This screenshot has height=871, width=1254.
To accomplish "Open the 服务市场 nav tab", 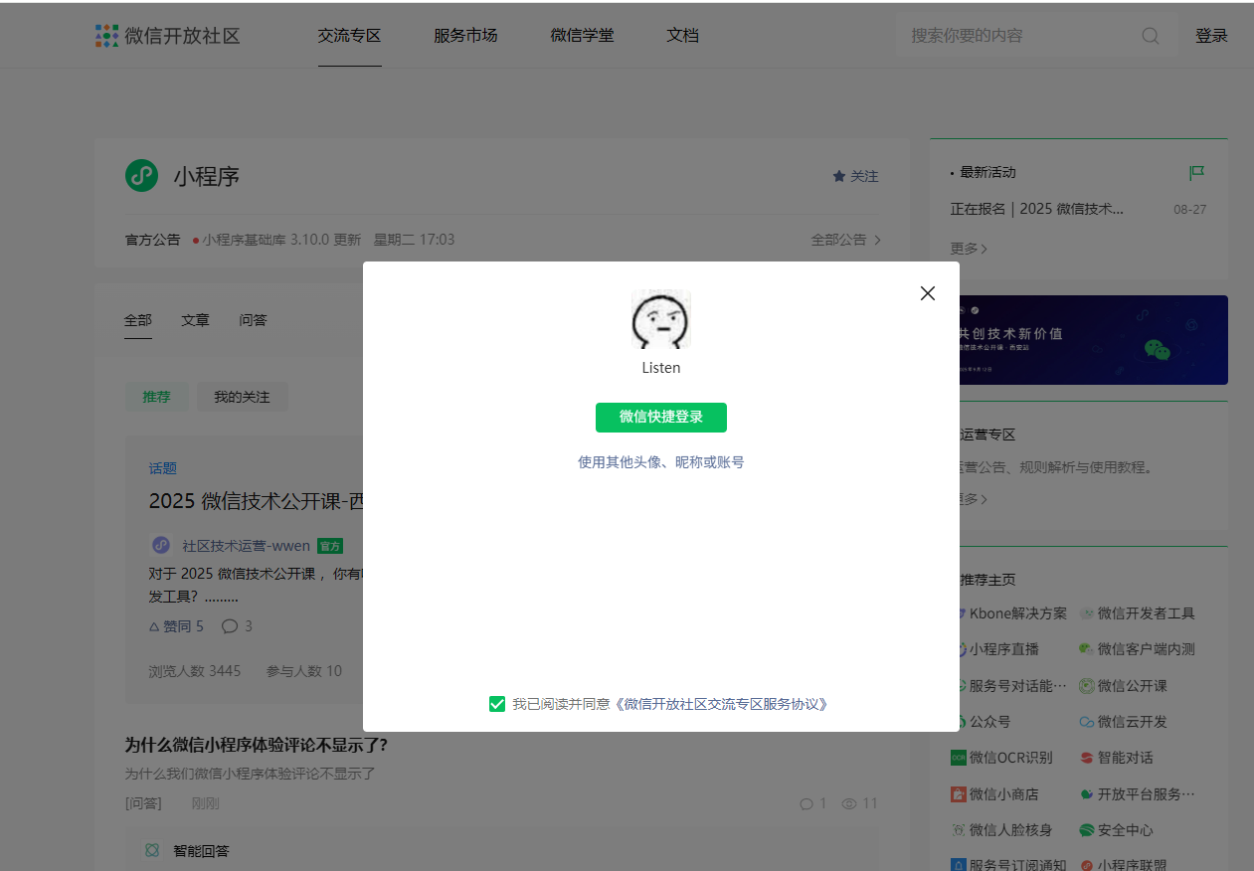I will (465, 36).
